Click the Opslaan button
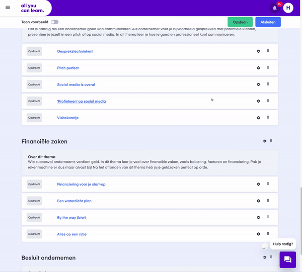The image size is (302, 272). point(240,22)
